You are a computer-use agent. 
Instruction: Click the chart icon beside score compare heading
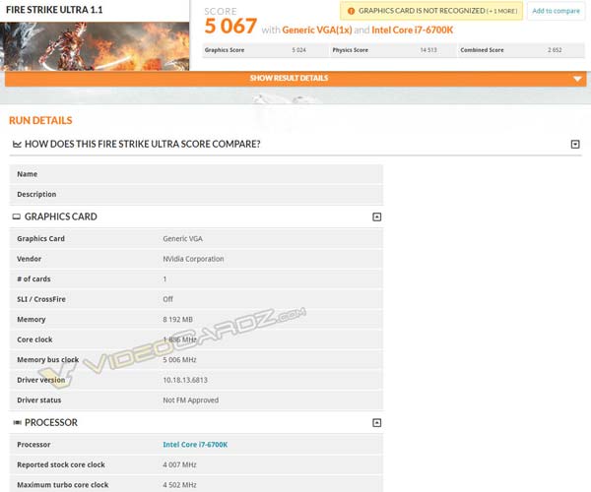(x=16, y=145)
